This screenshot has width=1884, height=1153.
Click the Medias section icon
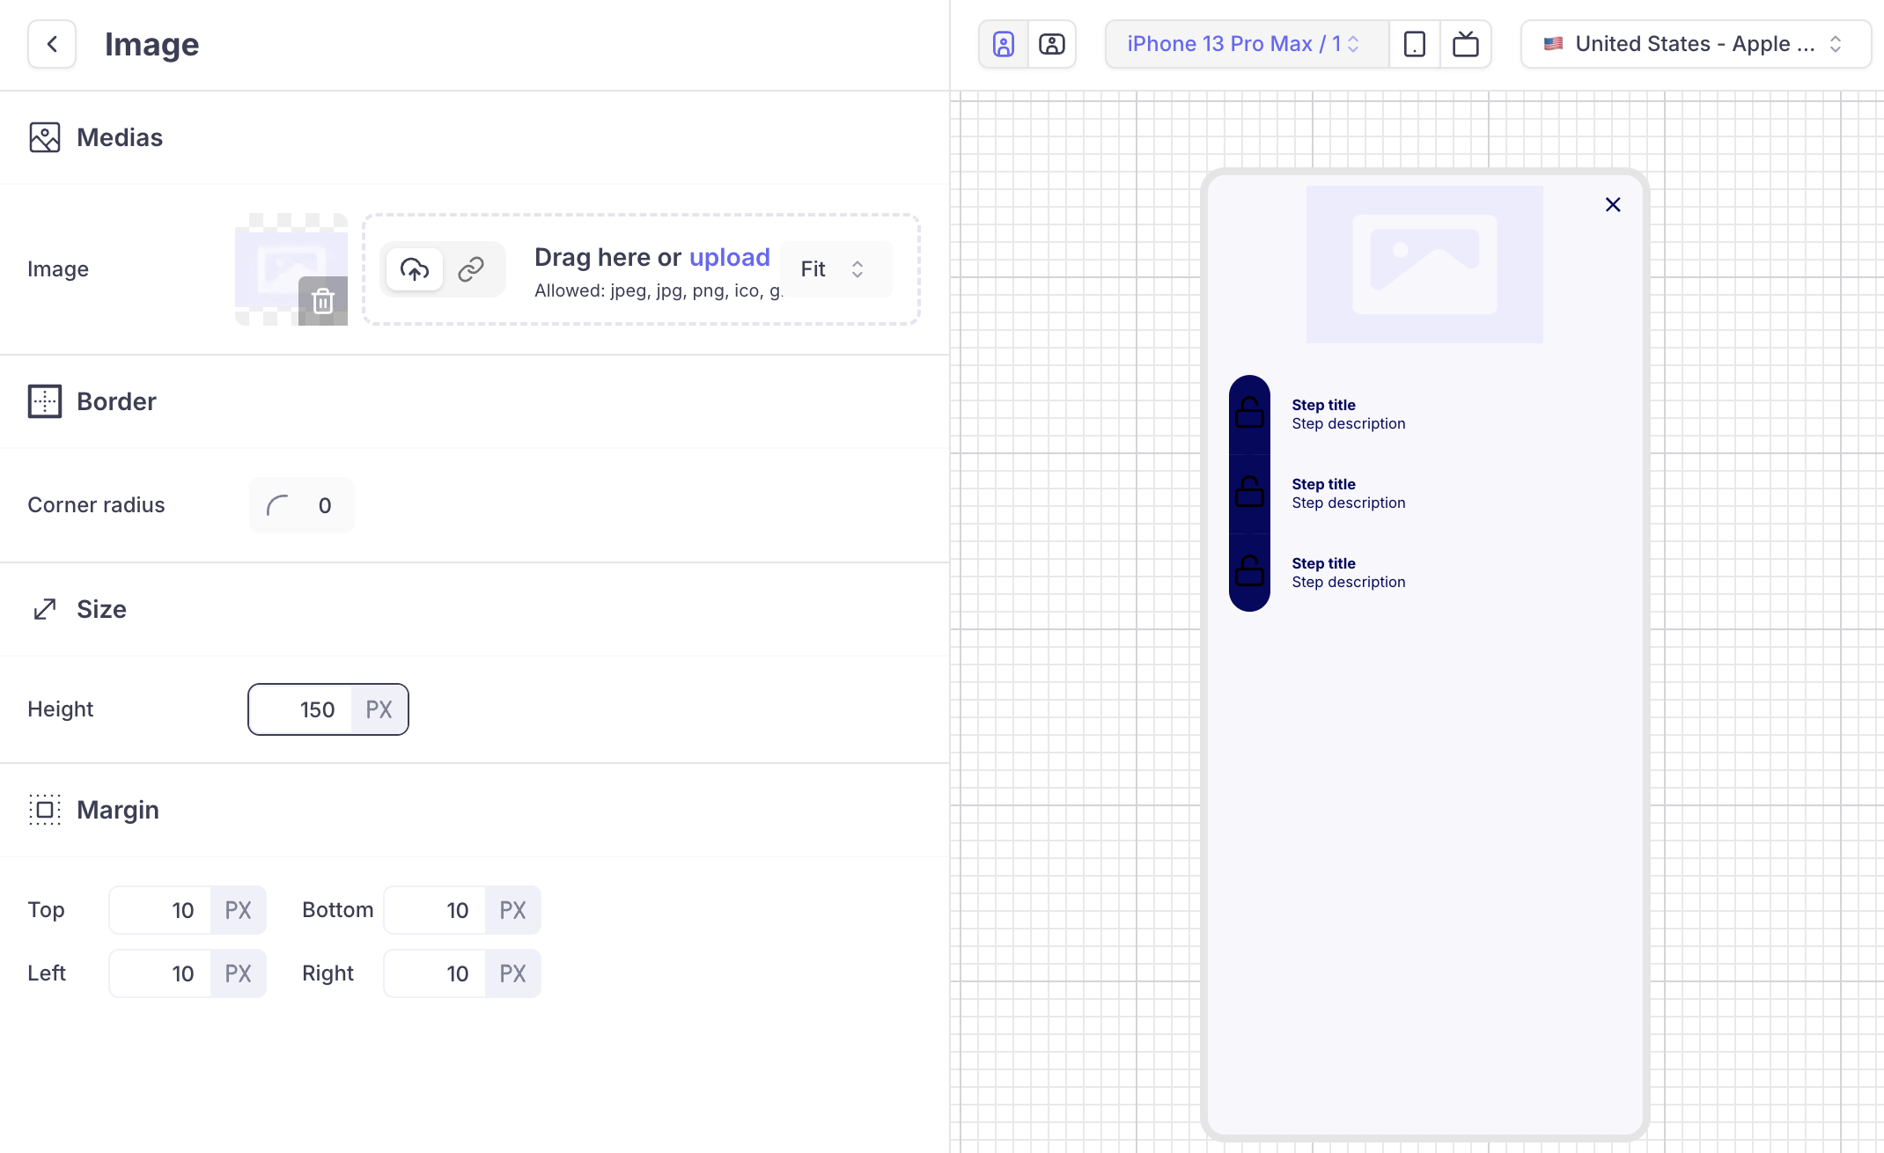point(44,137)
